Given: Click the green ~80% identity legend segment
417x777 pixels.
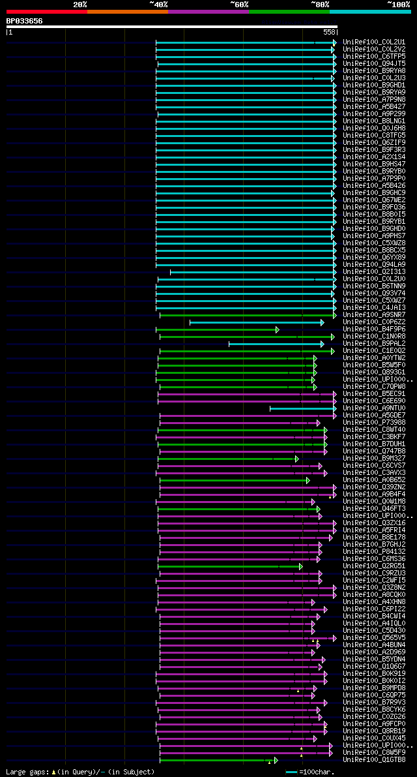Looking at the screenshot, I should 289,11.
